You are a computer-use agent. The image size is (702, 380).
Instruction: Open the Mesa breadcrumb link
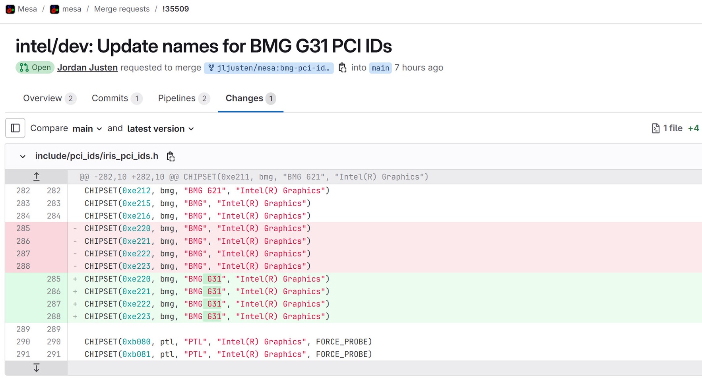(27, 9)
